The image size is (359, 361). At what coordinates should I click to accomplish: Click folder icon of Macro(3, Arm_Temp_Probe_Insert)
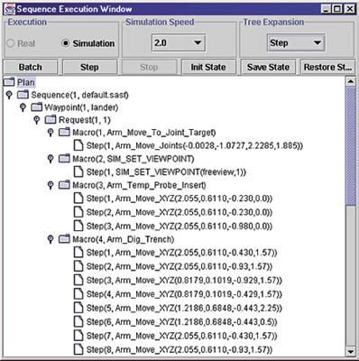point(64,185)
